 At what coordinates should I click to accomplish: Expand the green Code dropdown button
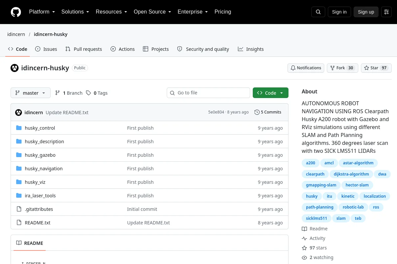[270, 93]
